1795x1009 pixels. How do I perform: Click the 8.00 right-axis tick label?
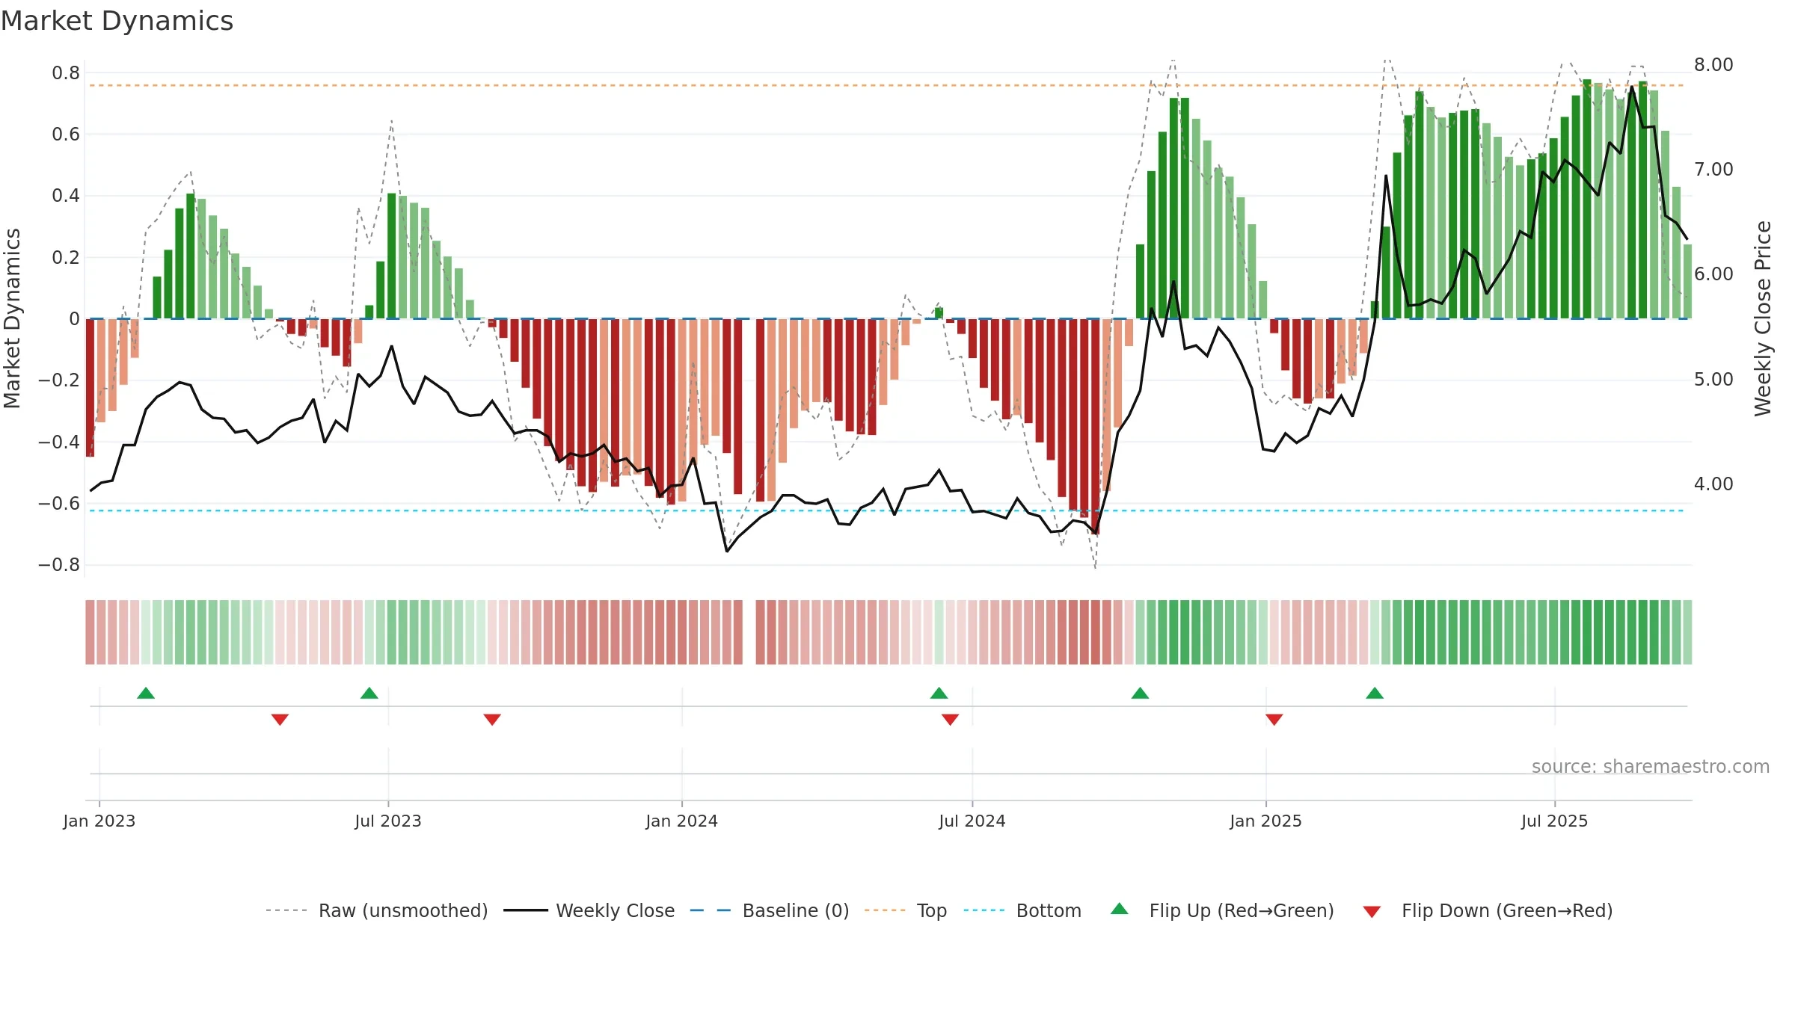(1713, 65)
